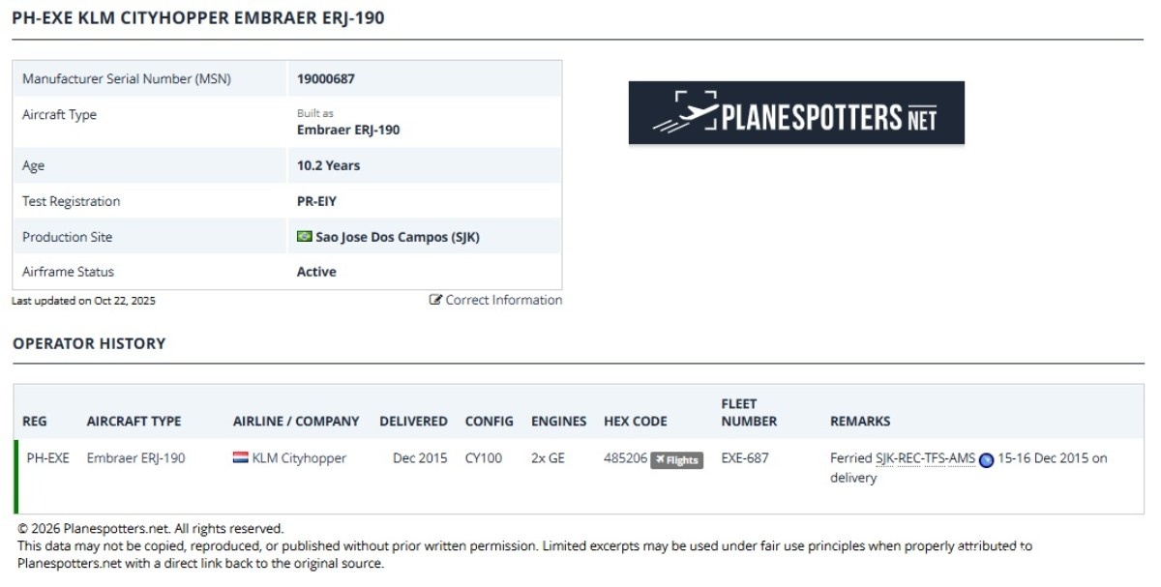Screen dimensions: 1161x587
Task: Open the KLM Cityhopper airline link
Action: click(x=299, y=458)
